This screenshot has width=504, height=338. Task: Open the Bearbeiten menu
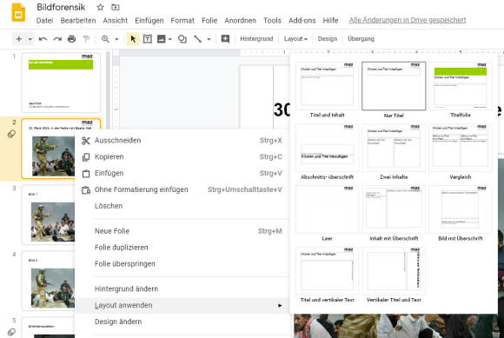pos(78,21)
